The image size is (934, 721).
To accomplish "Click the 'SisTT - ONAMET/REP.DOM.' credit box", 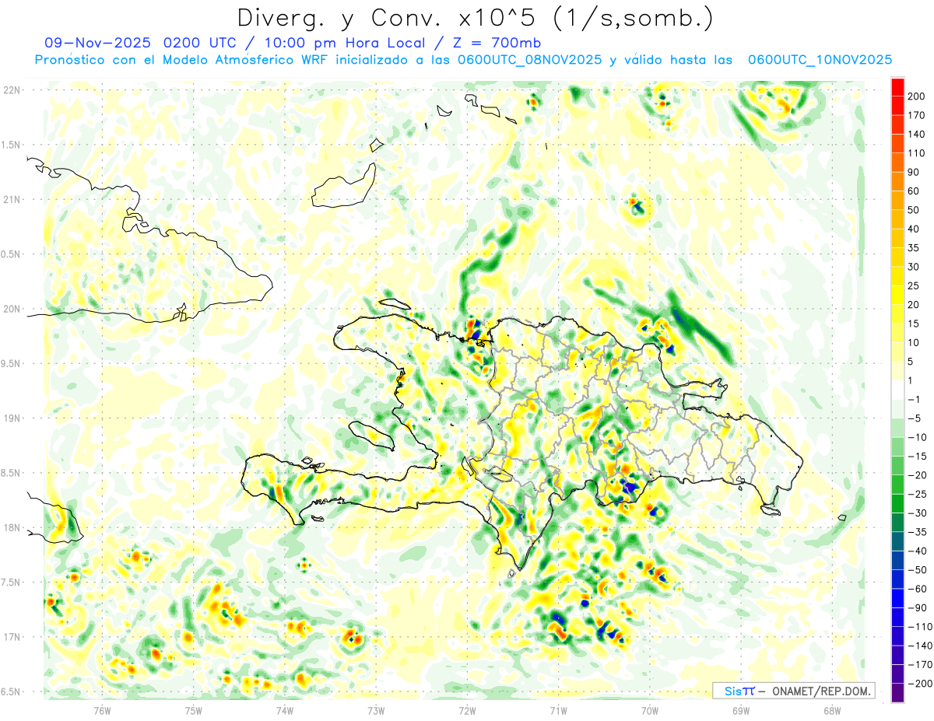I will [x=793, y=691].
